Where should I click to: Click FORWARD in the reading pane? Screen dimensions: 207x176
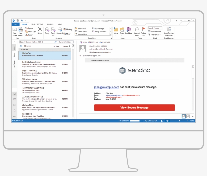tap(105, 42)
